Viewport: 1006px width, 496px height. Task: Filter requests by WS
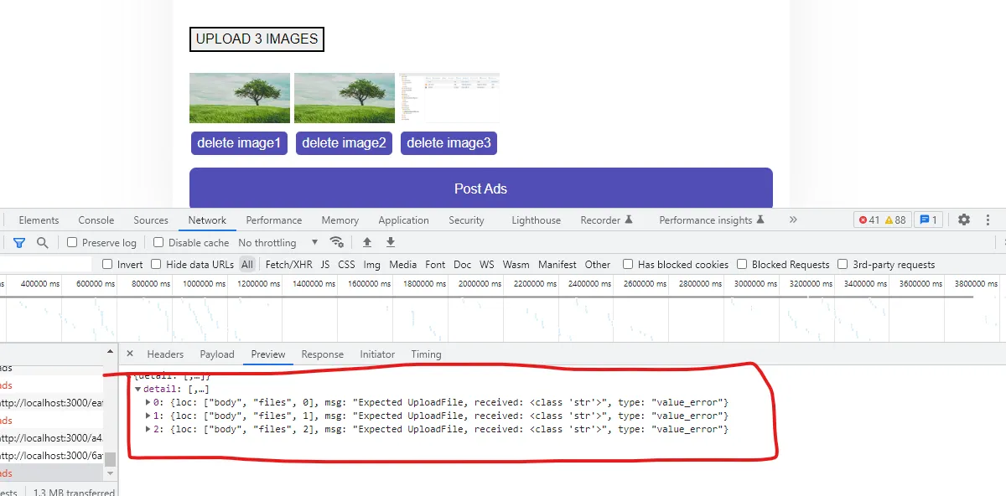[487, 264]
